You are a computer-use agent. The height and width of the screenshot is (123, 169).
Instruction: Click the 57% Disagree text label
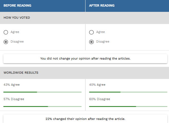14,99
